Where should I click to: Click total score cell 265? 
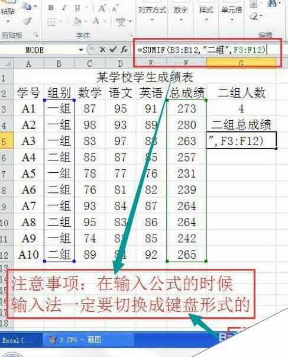tap(186, 255)
